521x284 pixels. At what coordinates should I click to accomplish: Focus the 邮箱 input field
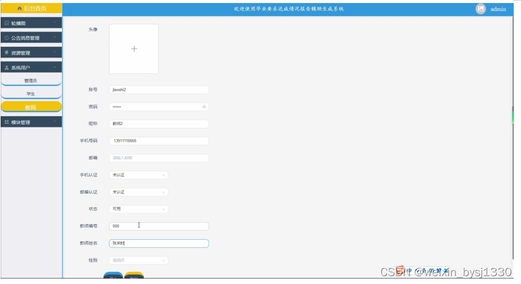tap(159, 158)
